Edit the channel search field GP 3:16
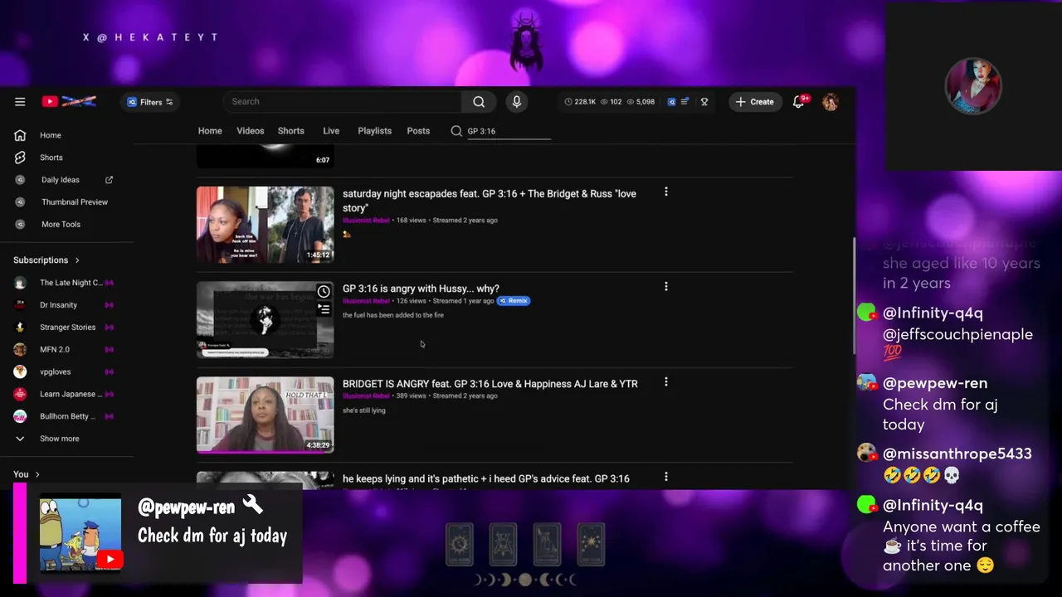This screenshot has width=1062, height=597. click(x=509, y=131)
